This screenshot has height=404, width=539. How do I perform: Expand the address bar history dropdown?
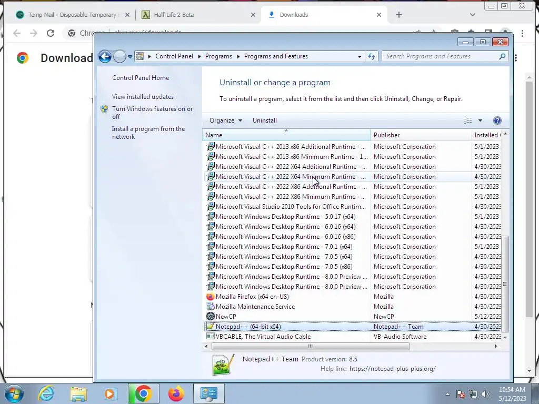coord(360,56)
